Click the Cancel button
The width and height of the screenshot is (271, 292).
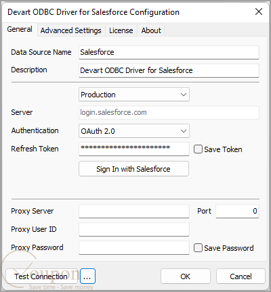click(x=241, y=276)
